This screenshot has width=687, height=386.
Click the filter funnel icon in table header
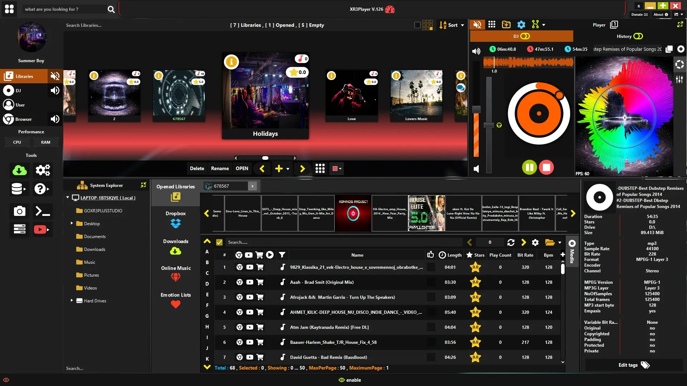[282, 255]
